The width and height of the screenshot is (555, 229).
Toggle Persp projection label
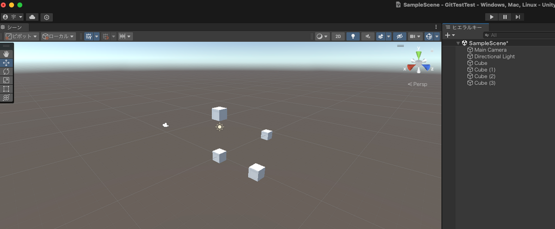point(418,84)
